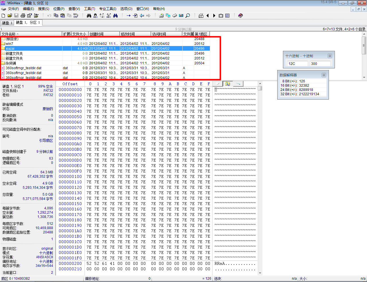
Task: Click the Copy block icon
Action: pyautogui.click(x=56, y=15)
